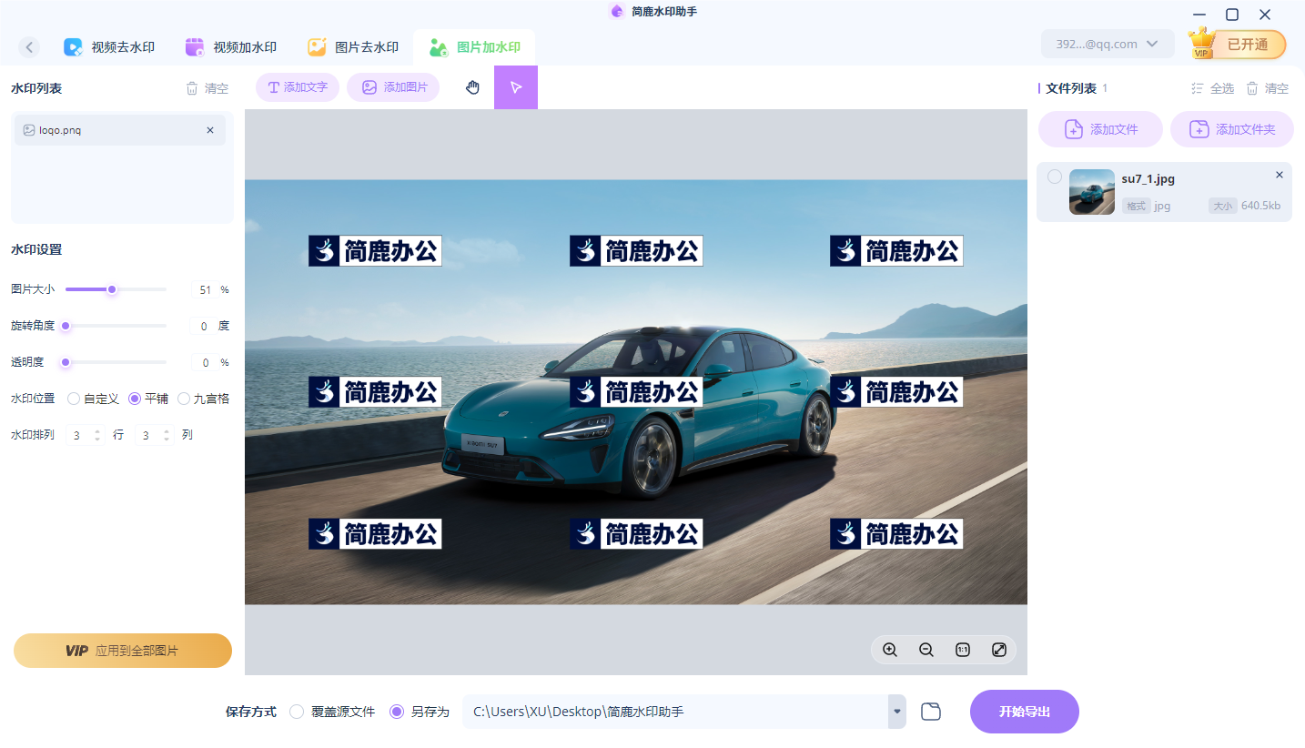Select the pointer selection tool

(516, 86)
